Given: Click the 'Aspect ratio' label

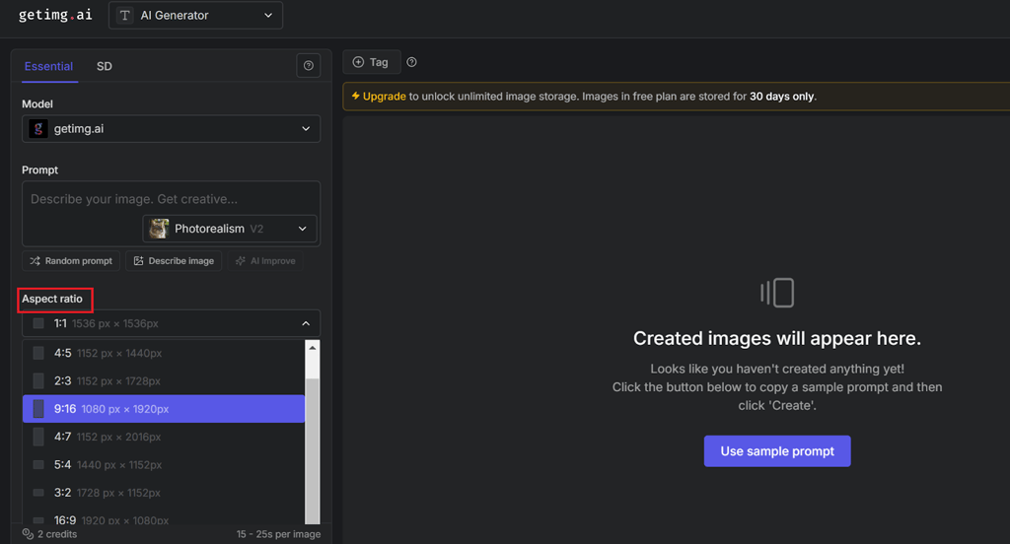Looking at the screenshot, I should click(52, 299).
